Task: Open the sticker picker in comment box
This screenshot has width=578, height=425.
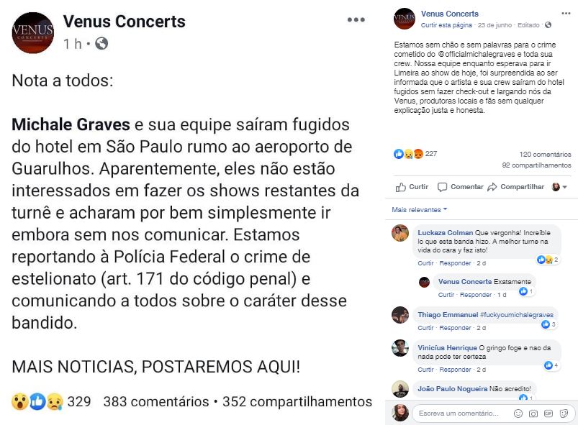Action: click(x=563, y=413)
